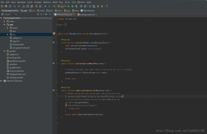Expand the External Libraries node
Screen dimensions: 207x134
tap(1, 81)
